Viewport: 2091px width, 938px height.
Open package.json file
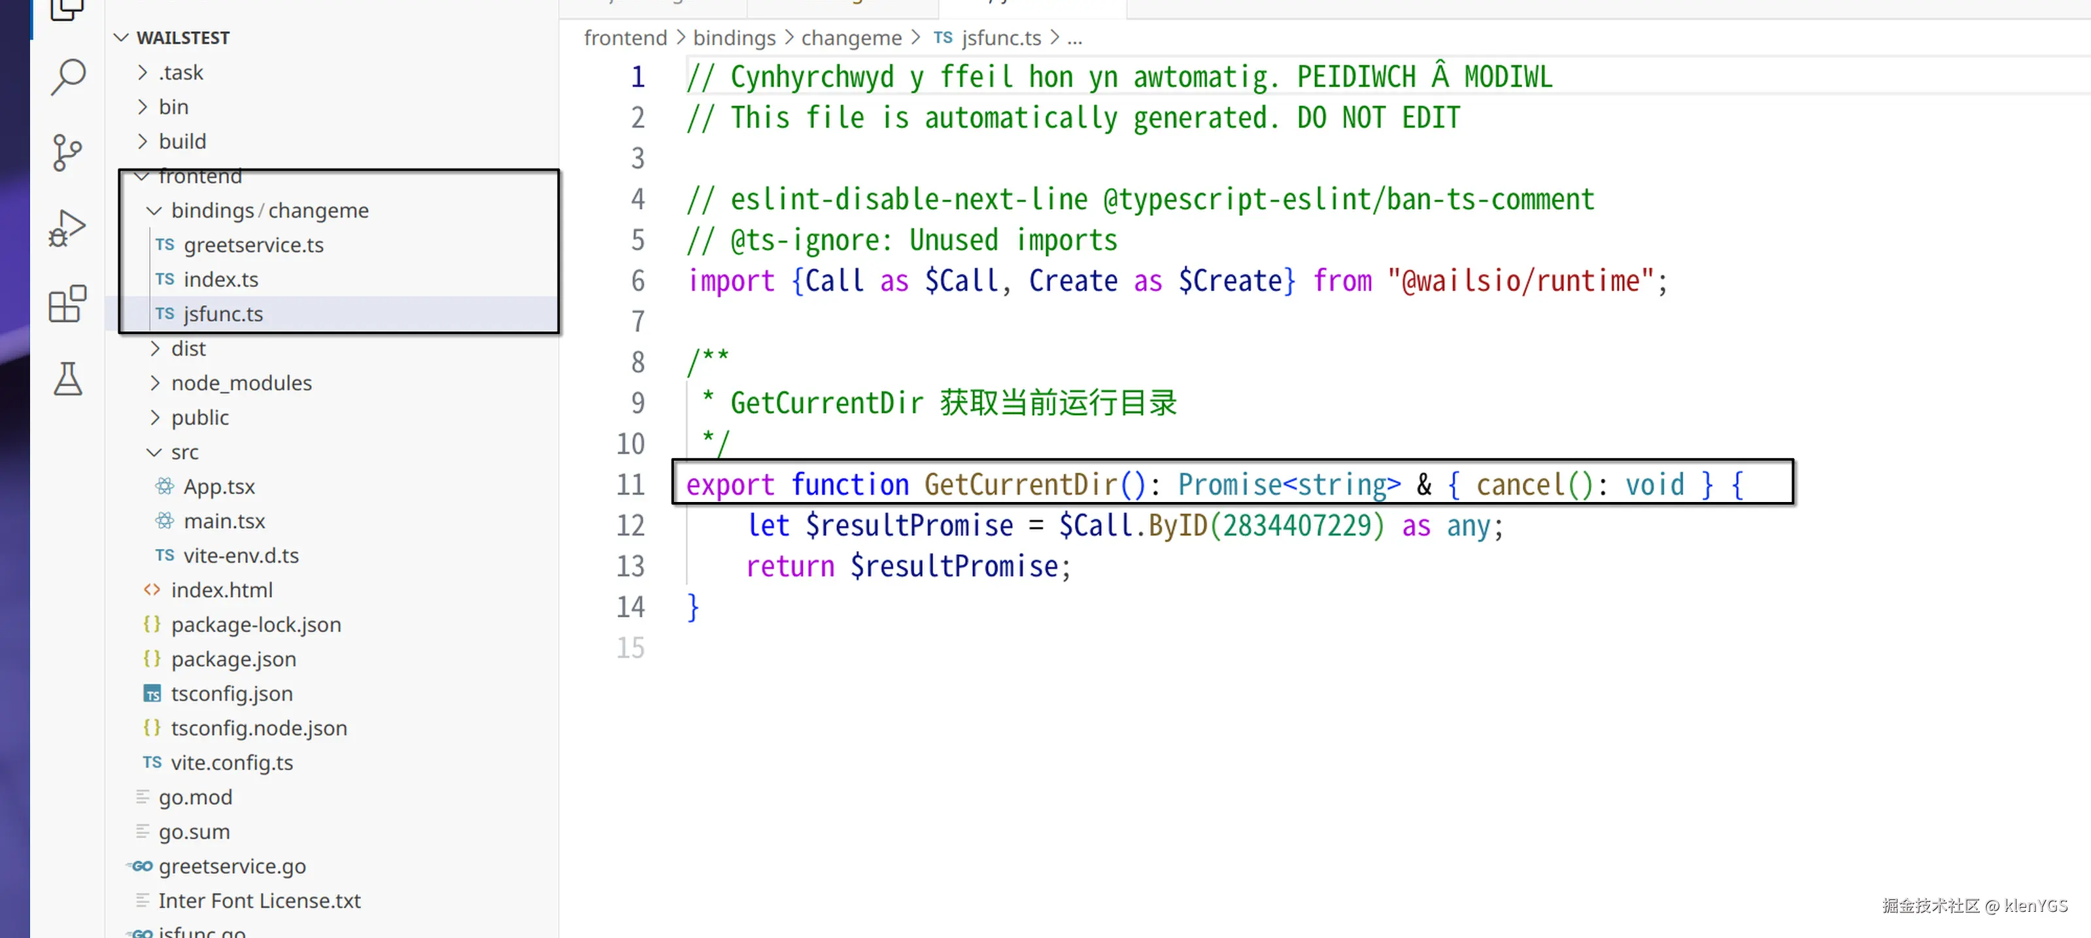coord(233,659)
